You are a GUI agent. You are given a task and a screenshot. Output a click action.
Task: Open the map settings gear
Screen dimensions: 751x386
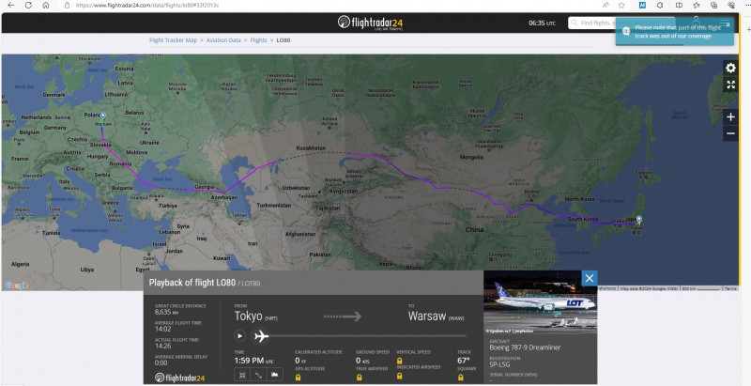[730, 68]
